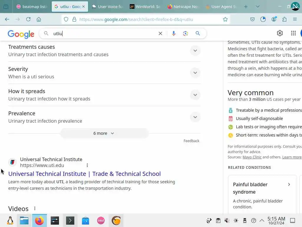The width and height of the screenshot is (302, 227).
Task: Open Universal Technical Institute Trade School link
Action: click(84, 174)
